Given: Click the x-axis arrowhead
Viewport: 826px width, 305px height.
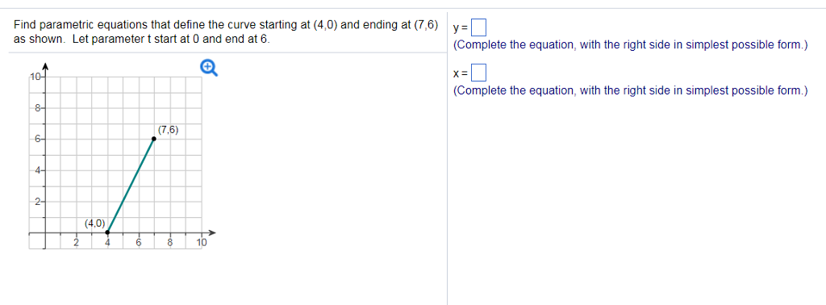Looking at the screenshot, I should tap(212, 232).
